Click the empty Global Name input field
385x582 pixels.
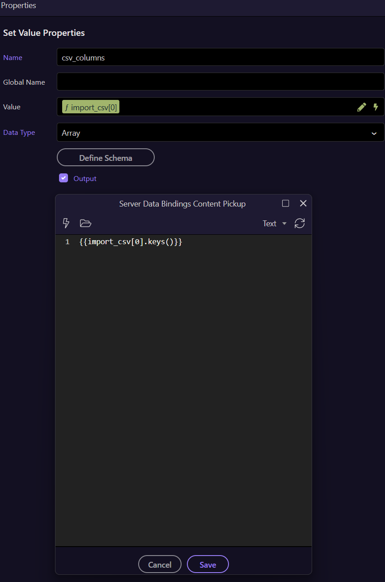[220, 82]
